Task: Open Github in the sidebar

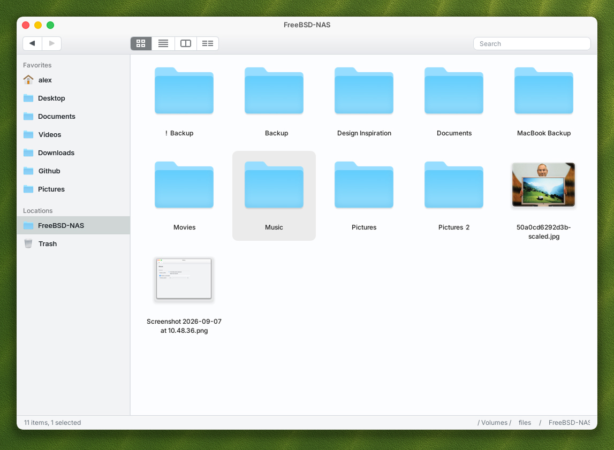Action: [x=73, y=171]
